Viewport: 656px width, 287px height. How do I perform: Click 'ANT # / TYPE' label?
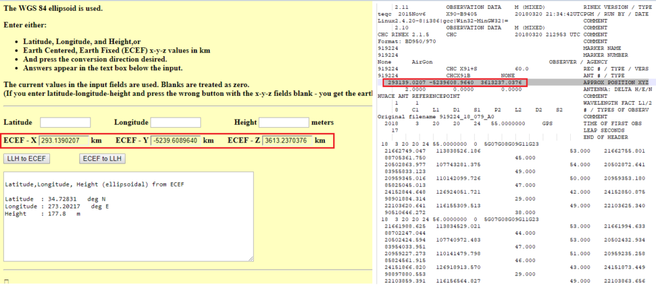tap(603, 75)
